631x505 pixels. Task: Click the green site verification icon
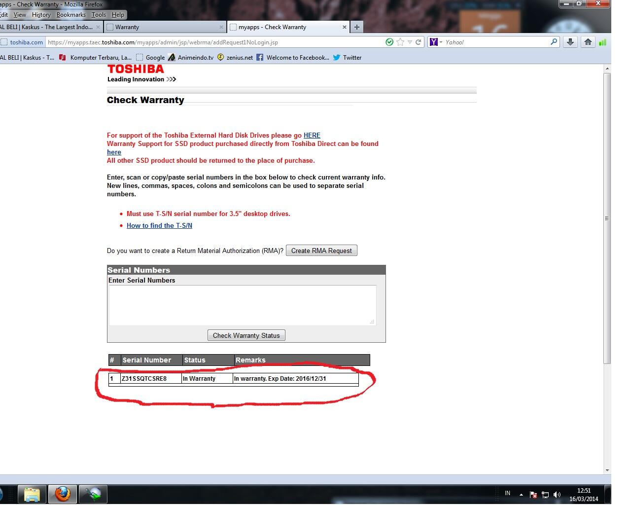pyautogui.click(x=389, y=42)
